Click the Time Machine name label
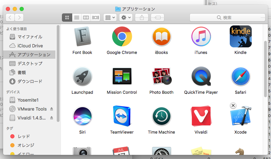This screenshot has width=271, height=159. pyautogui.click(x=161, y=132)
